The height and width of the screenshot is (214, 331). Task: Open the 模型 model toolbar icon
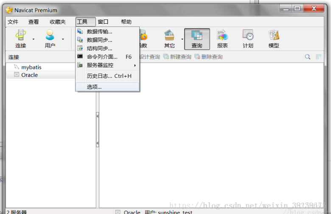274,39
